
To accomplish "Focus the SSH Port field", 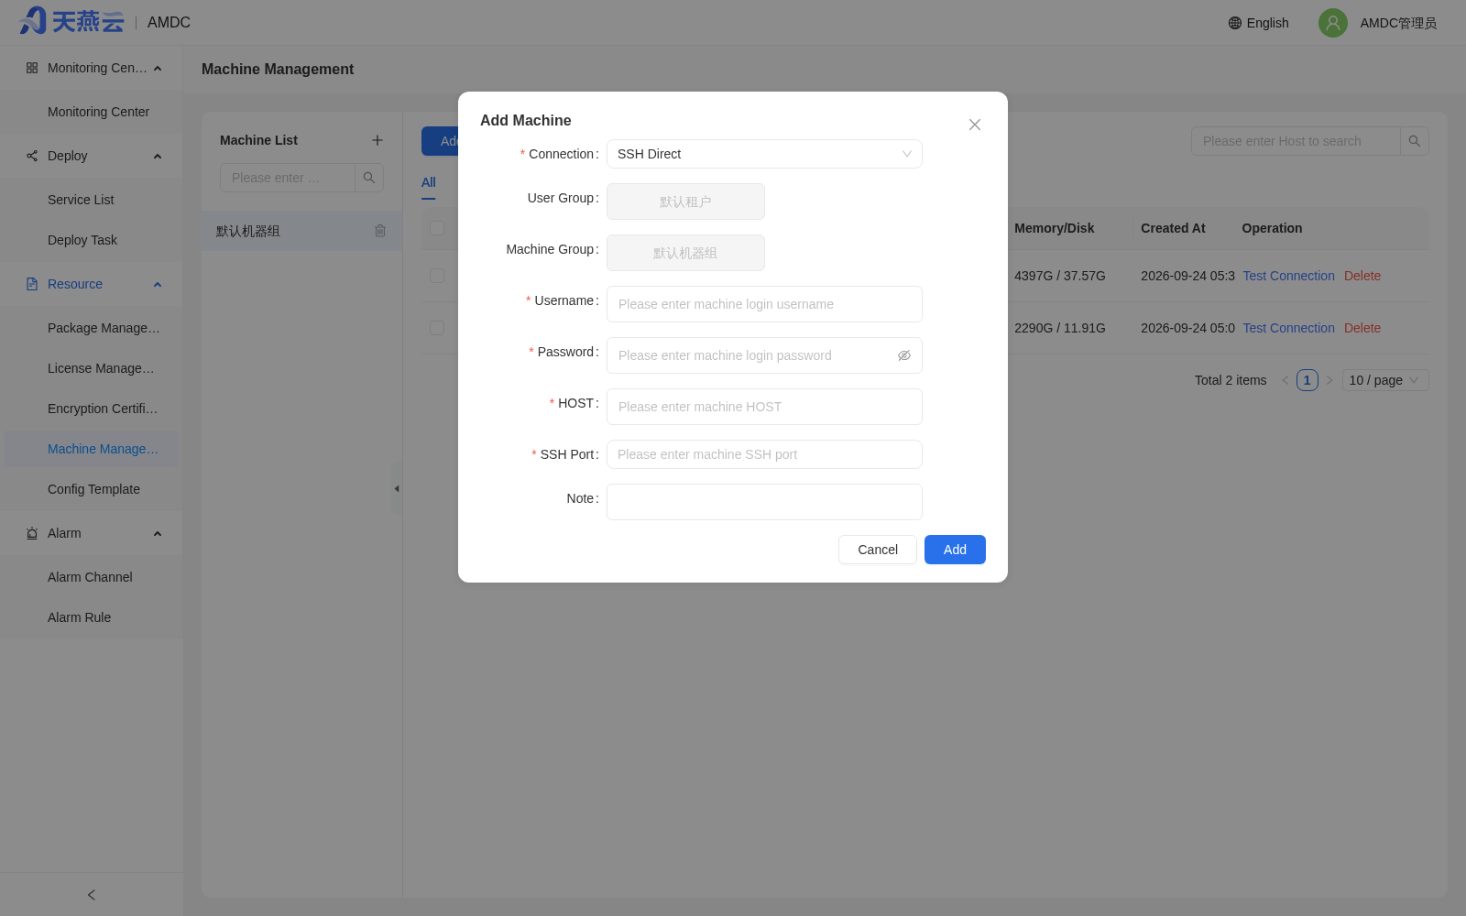I will (764, 454).
